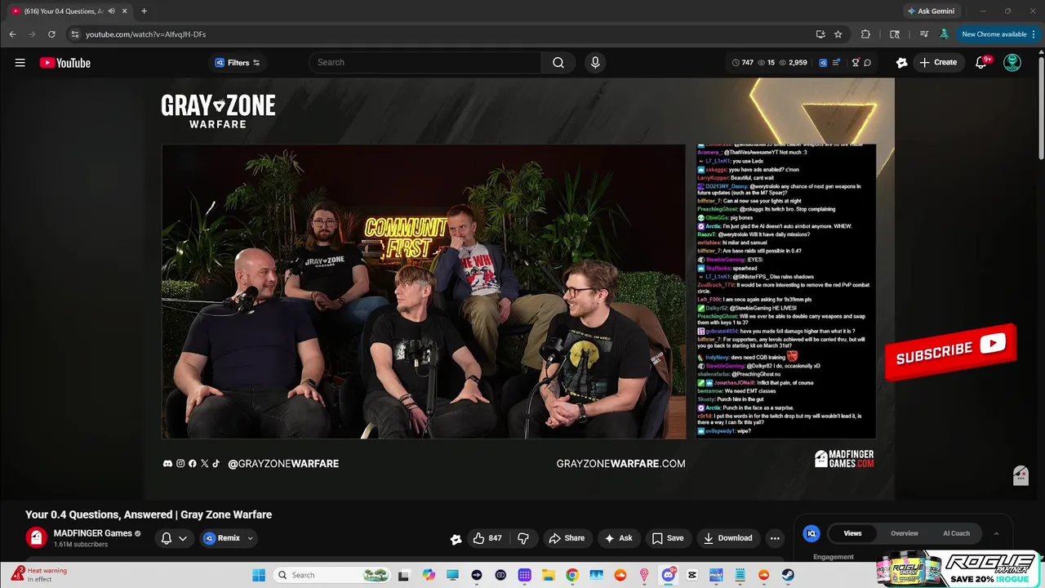Image resolution: width=1045 pixels, height=588 pixels.
Task: Open the trophy icon in the vidIQ bar
Action: tap(856, 63)
